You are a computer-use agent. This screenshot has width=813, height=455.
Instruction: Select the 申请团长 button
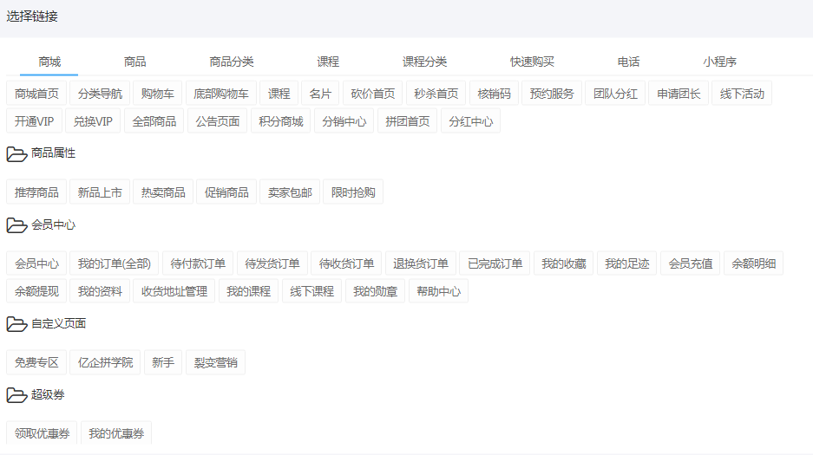[x=679, y=94]
